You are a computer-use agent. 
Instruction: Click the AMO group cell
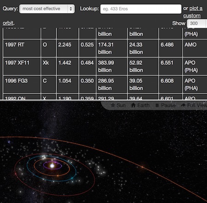[195, 48]
